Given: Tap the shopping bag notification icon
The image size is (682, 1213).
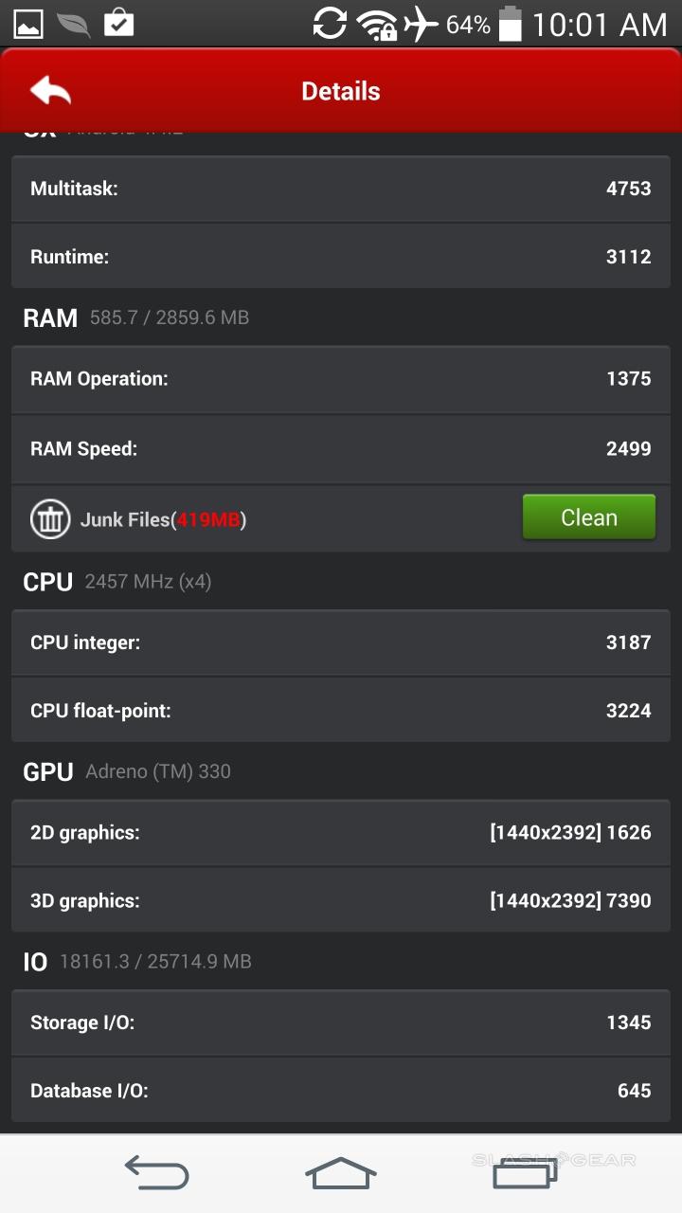Looking at the screenshot, I should 118,24.
